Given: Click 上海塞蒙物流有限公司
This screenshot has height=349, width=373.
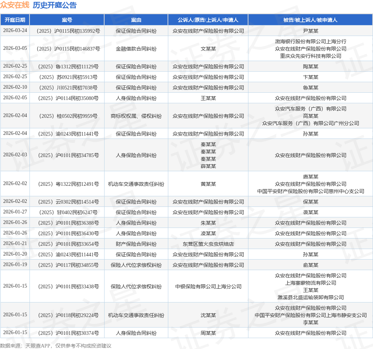Looking at the screenshot, I should 310,283.
